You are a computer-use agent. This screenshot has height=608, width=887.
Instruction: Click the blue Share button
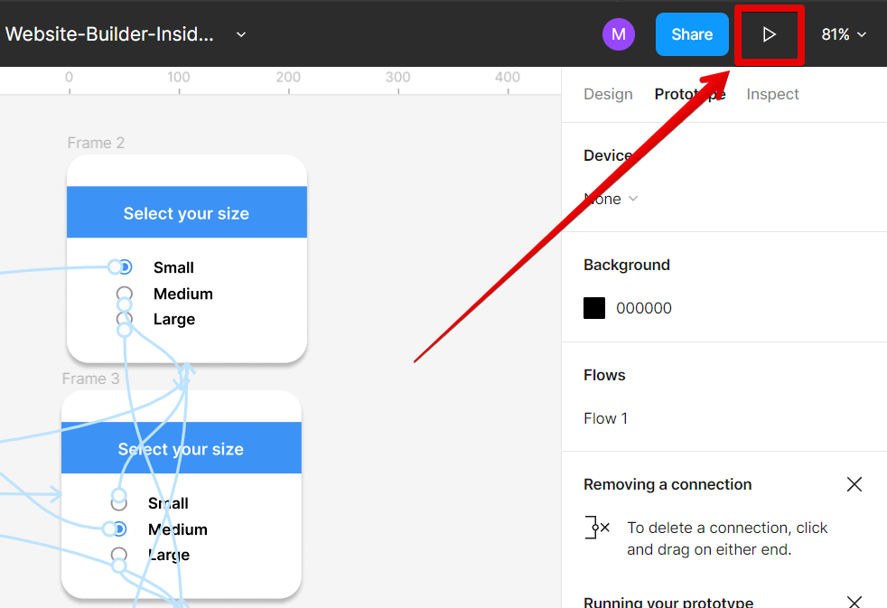pos(692,34)
